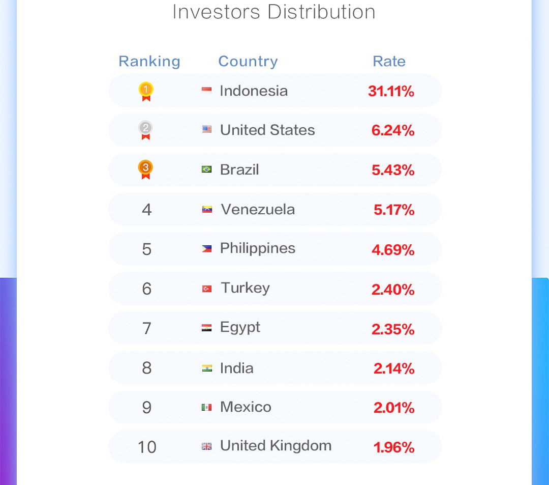Click the United States flag icon
This screenshot has height=485, width=549.
pos(206,130)
